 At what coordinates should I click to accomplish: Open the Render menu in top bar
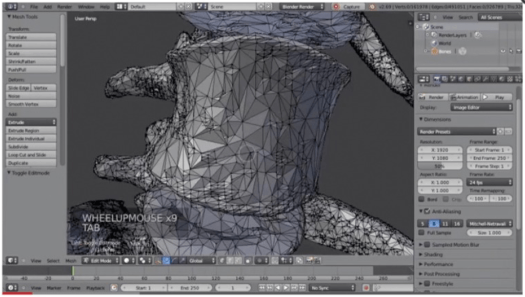[64, 7]
